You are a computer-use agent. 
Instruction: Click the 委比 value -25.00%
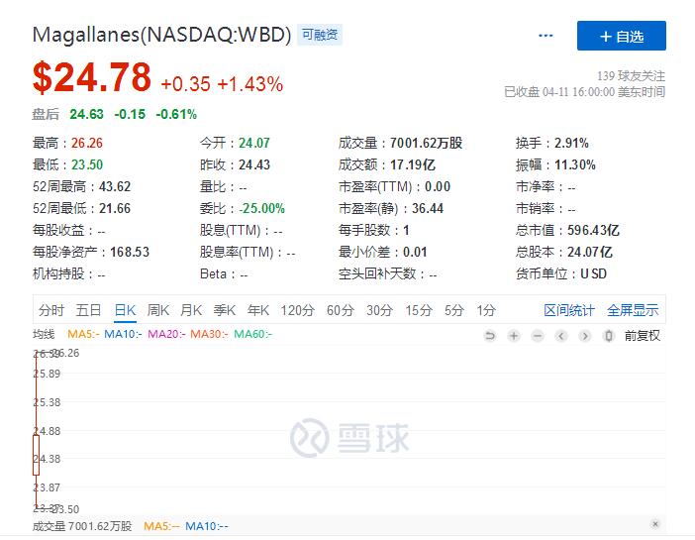click(x=262, y=208)
